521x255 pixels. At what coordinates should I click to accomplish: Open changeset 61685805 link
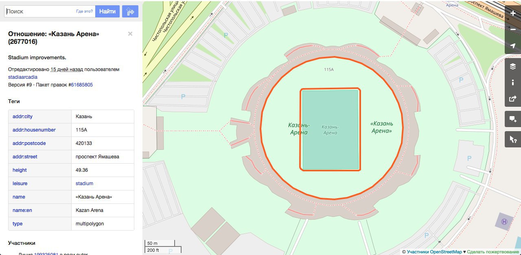click(82, 85)
